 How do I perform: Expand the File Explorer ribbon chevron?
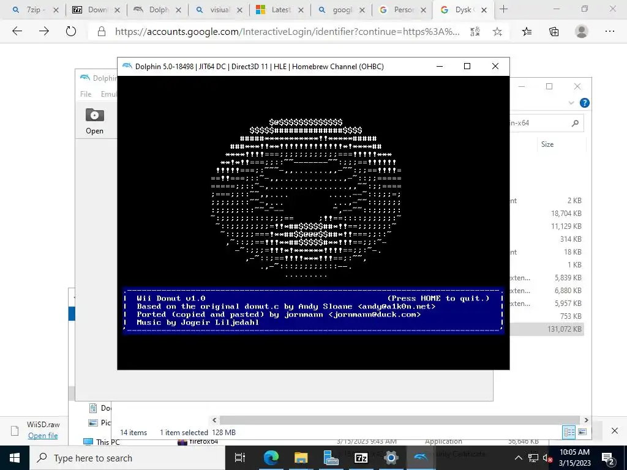[571, 103]
